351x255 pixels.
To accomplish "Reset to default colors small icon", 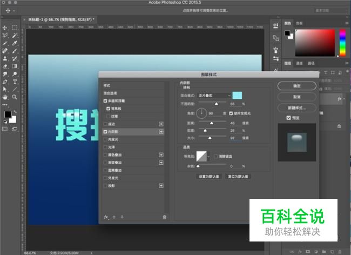I will coord(5,122).
